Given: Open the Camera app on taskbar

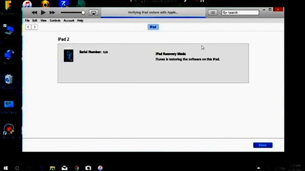Looking at the screenshot, I should [88, 168].
